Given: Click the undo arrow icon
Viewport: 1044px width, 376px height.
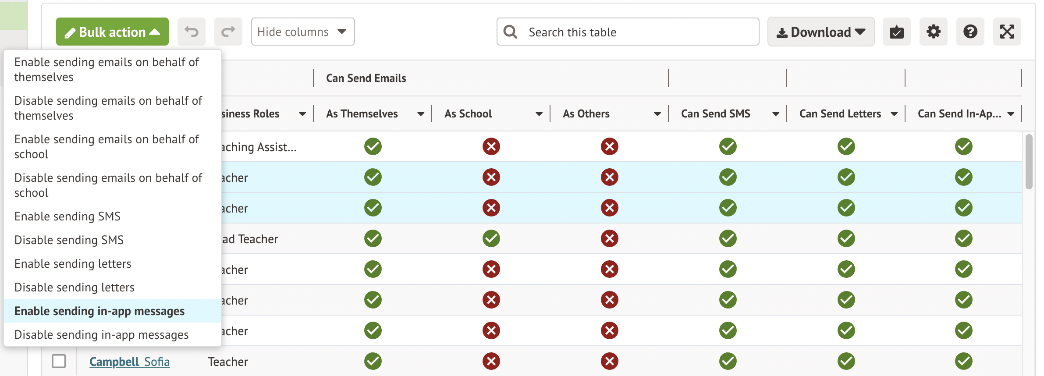Looking at the screenshot, I should click(192, 32).
